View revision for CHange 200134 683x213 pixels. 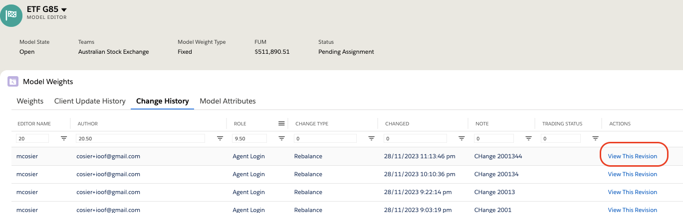click(632, 174)
